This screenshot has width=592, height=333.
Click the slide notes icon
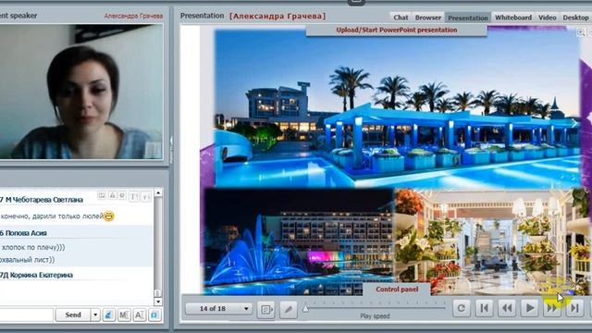pos(265,309)
